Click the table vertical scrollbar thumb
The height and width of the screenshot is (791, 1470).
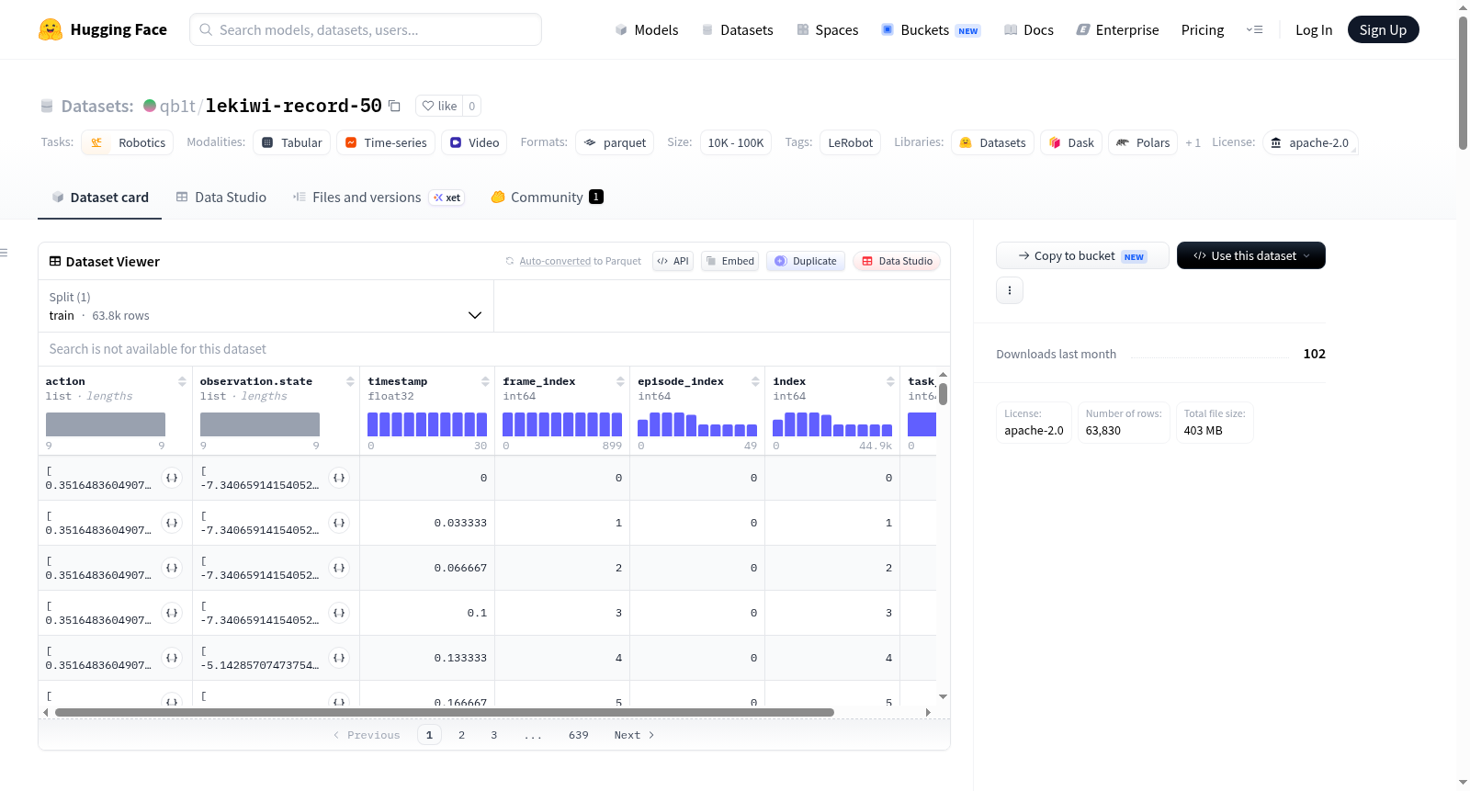pyautogui.click(x=943, y=394)
